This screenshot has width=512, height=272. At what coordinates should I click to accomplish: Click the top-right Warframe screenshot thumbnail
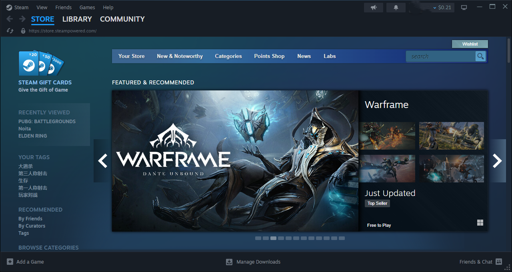[x=452, y=136]
